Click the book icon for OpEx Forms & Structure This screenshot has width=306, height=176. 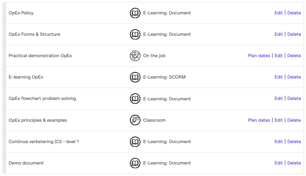[x=135, y=35]
